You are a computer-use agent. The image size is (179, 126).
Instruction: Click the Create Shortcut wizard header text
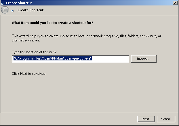[31, 10]
